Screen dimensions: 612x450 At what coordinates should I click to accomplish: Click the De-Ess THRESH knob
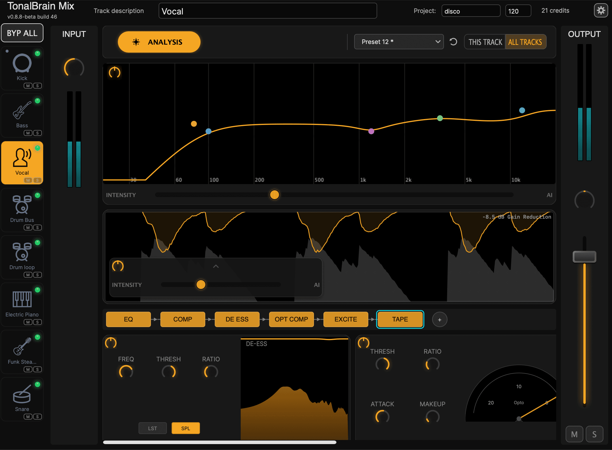click(x=169, y=372)
